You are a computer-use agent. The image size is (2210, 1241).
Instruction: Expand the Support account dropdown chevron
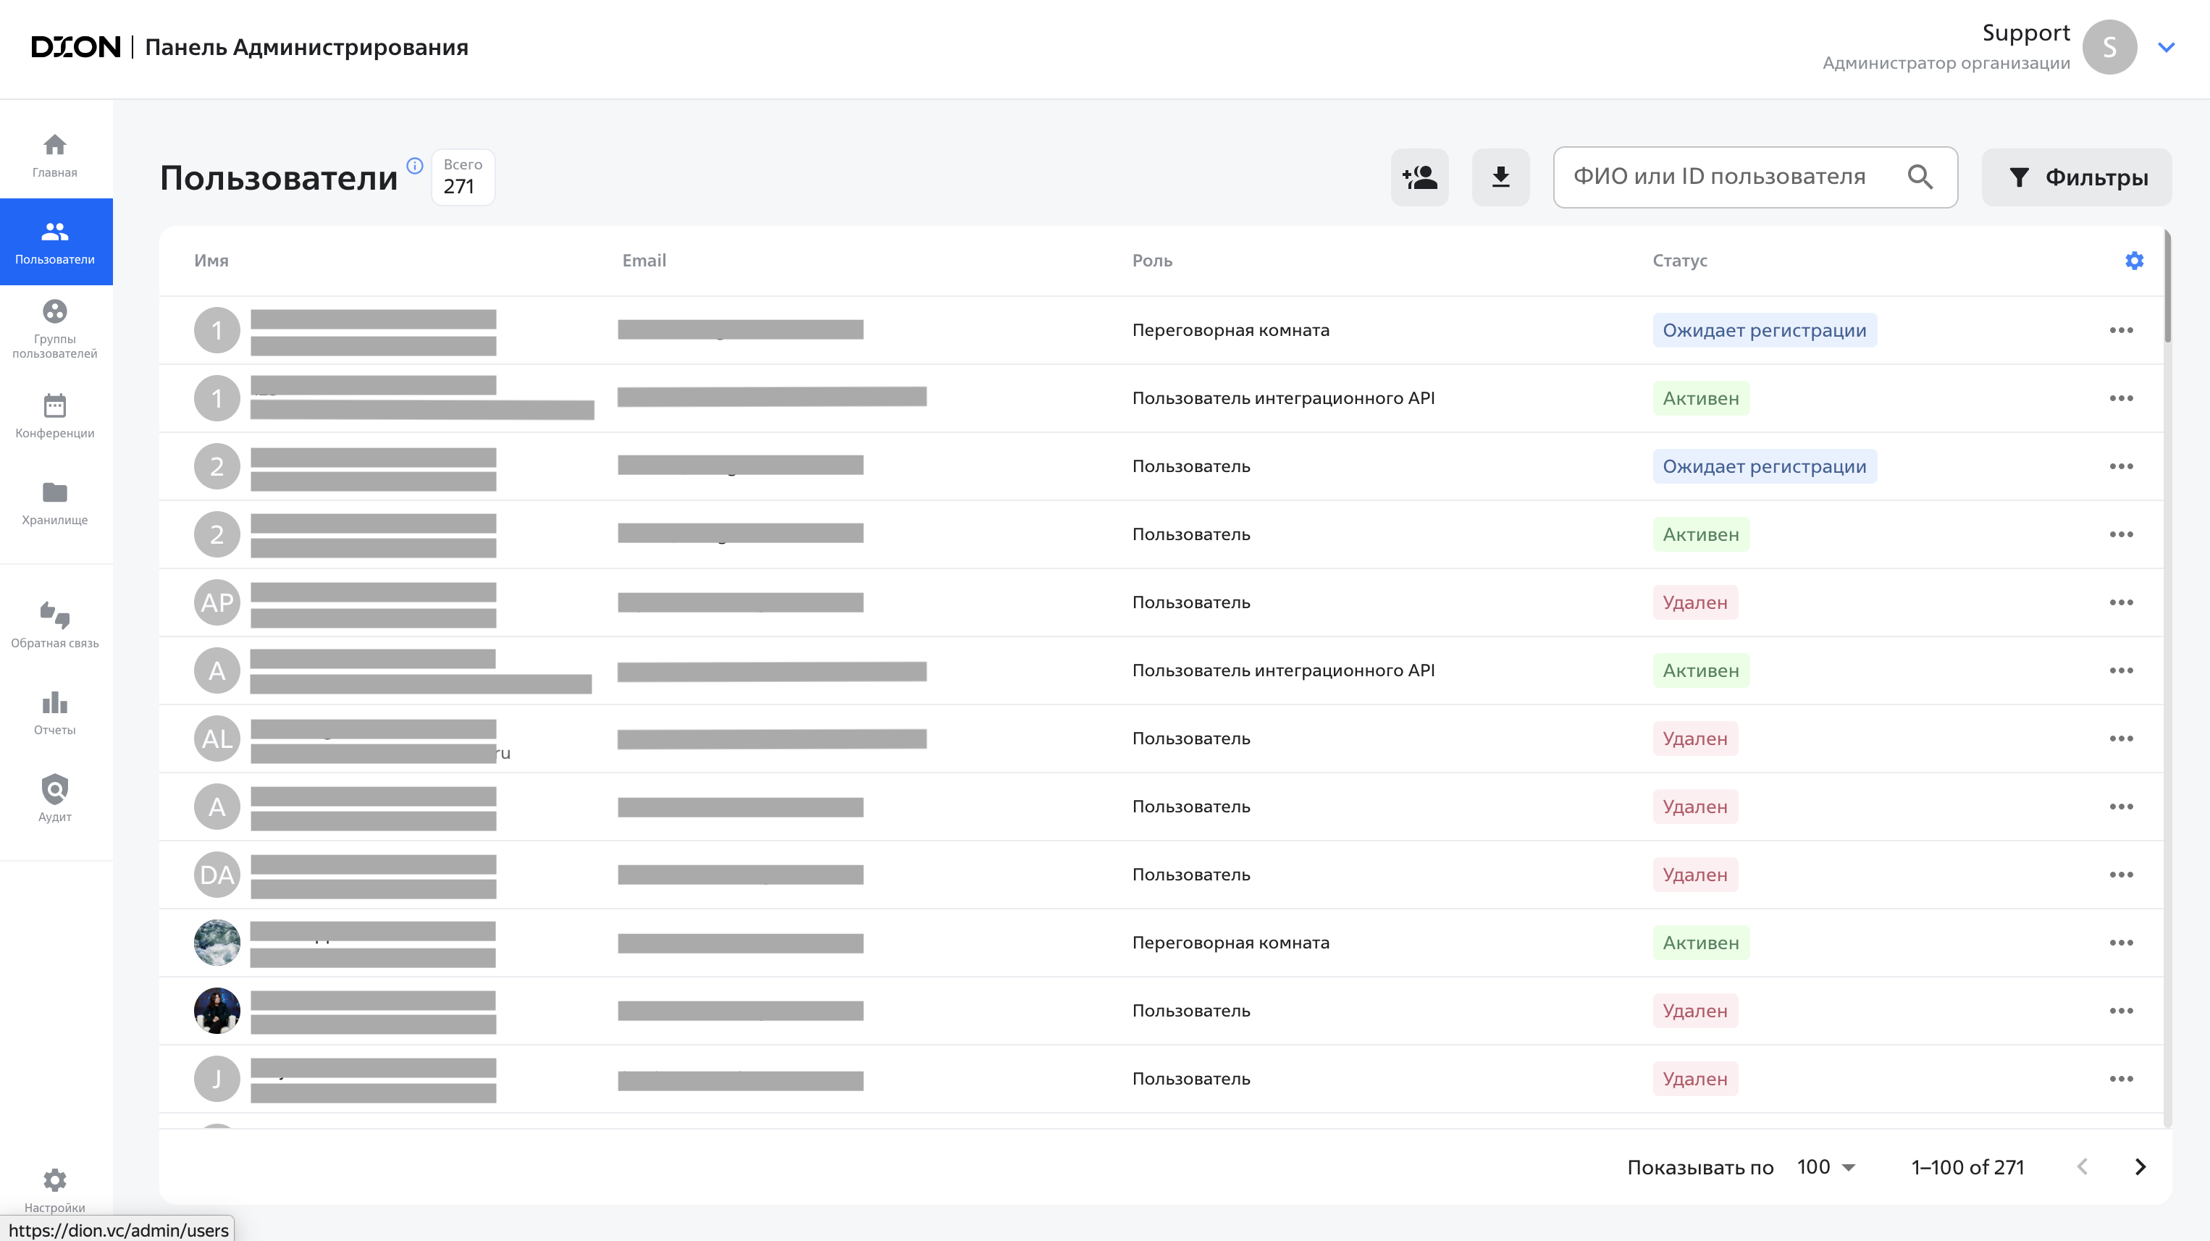(x=2167, y=47)
